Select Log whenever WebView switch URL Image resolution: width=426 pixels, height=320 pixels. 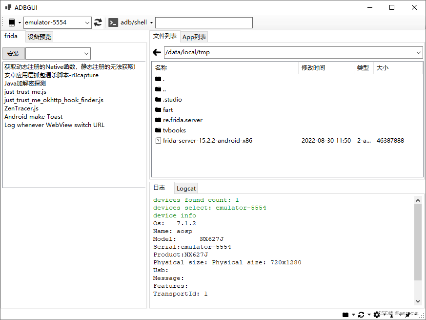54,125
